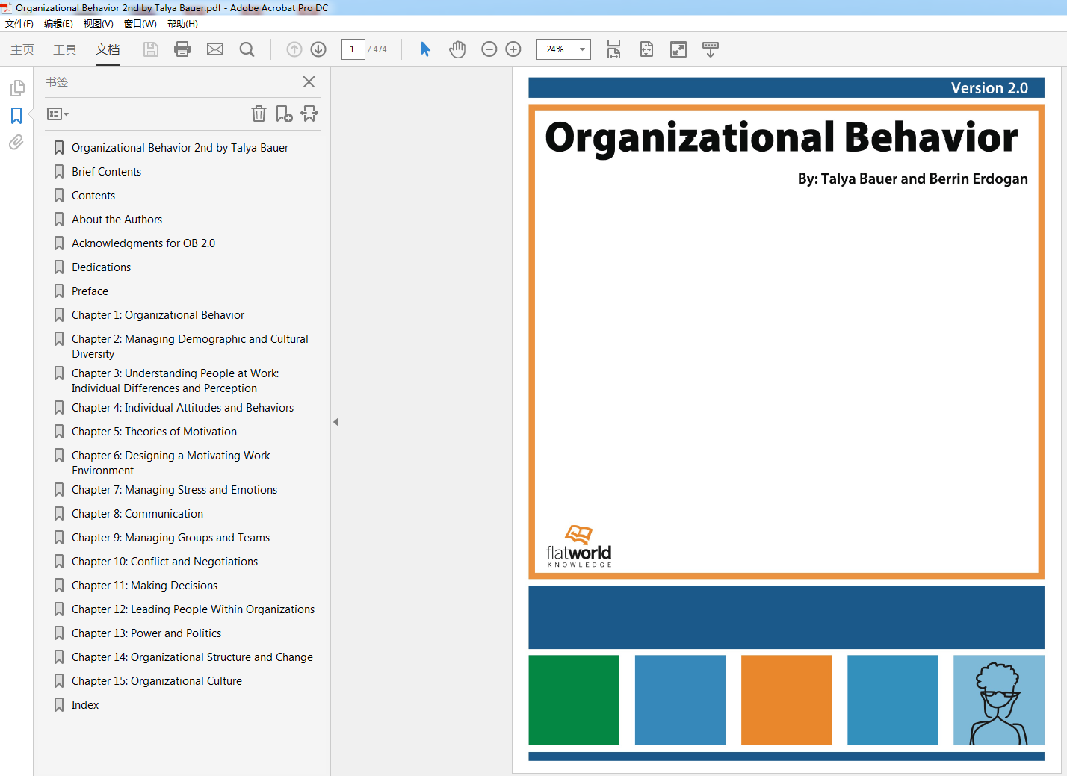Open the attachments paperclip panel
Viewport: 1067px width, 776px height.
[x=16, y=142]
